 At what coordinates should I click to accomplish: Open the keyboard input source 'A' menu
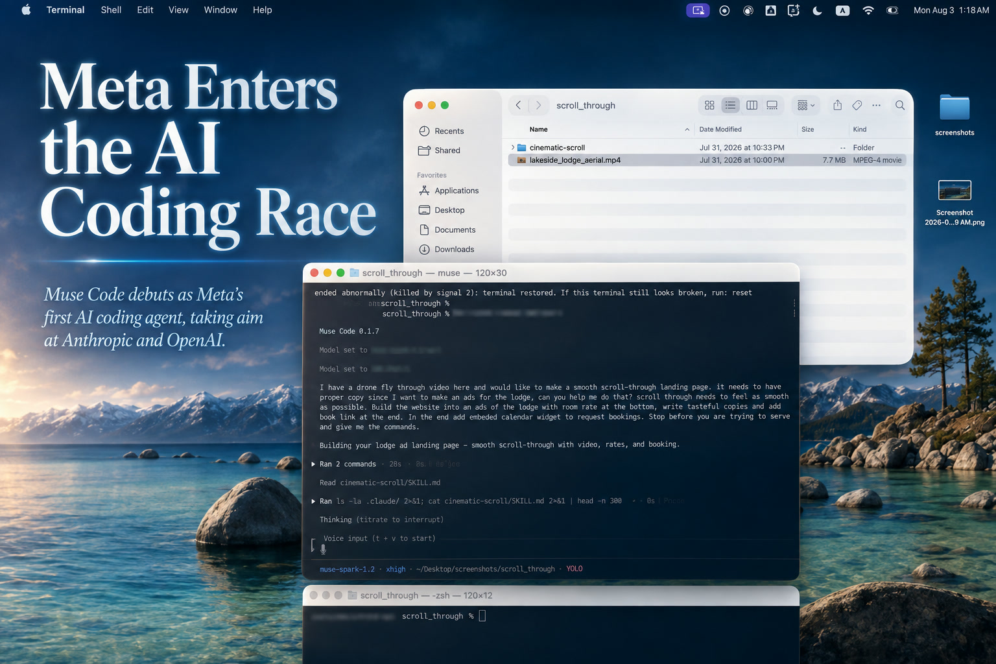coord(842,10)
